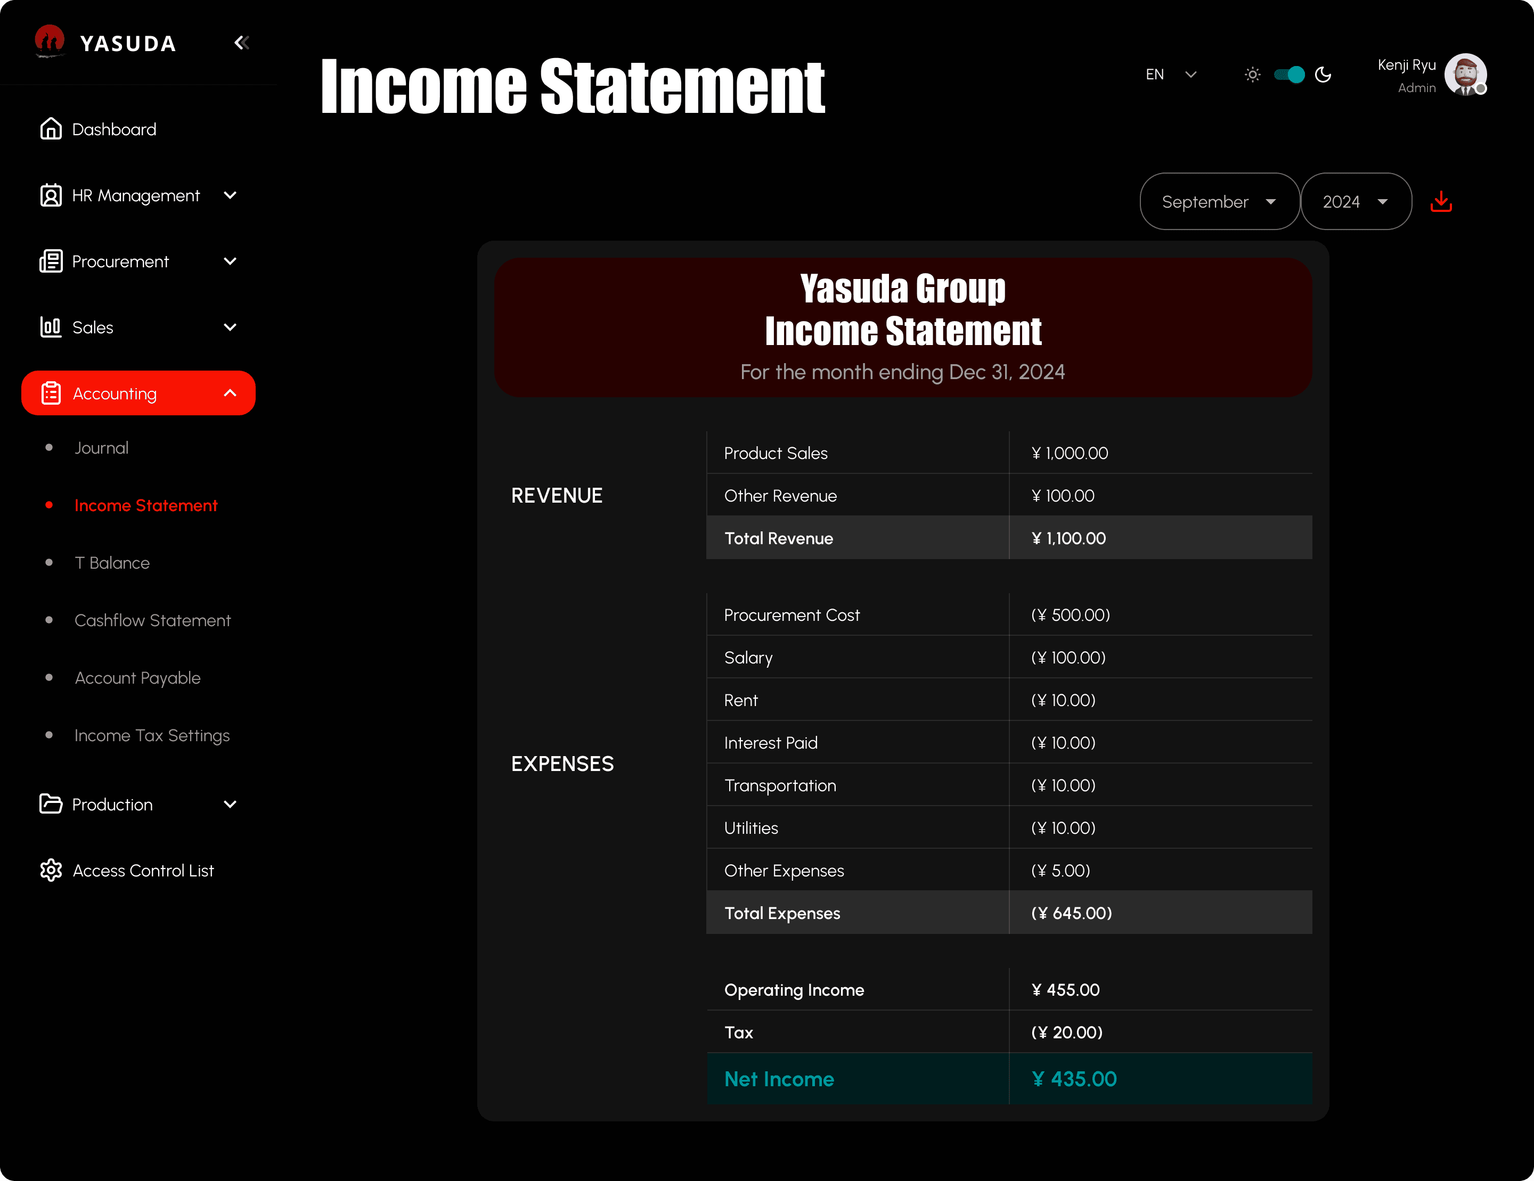The height and width of the screenshot is (1181, 1534).
Task: Click the Total Revenue row label
Action: click(778, 538)
